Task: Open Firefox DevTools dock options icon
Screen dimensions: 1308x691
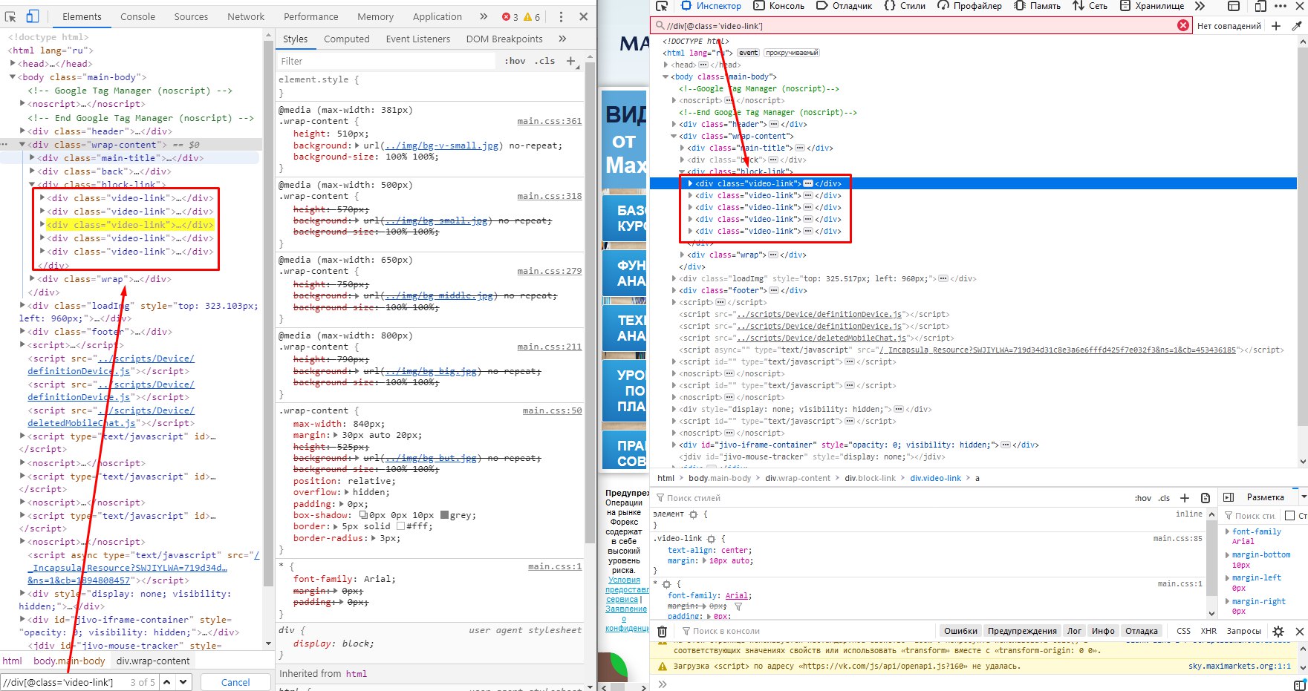Action: (x=1234, y=6)
